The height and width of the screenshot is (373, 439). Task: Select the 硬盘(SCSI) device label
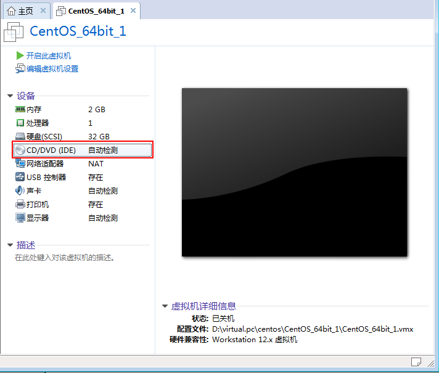pos(44,137)
